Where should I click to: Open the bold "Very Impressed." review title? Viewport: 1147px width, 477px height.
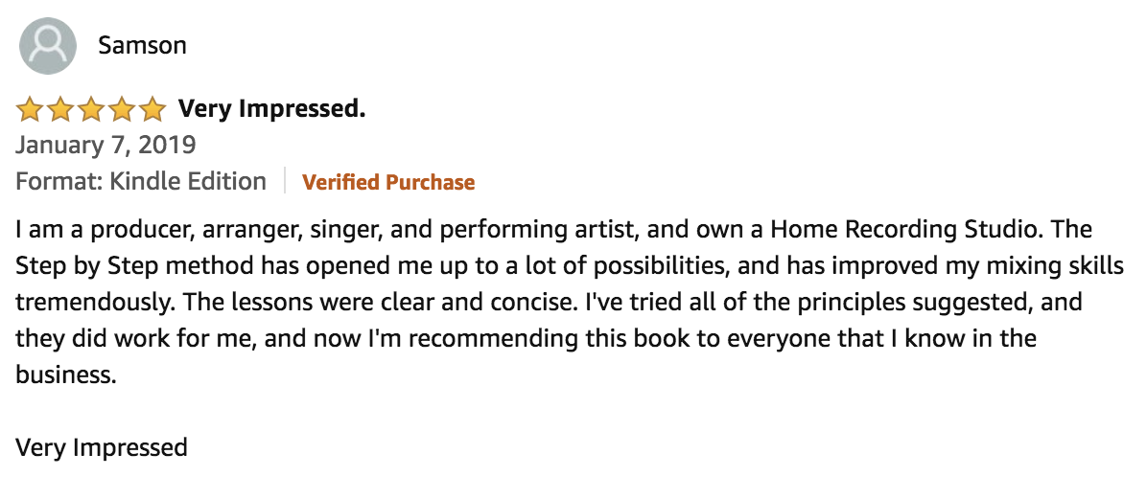[x=271, y=109]
